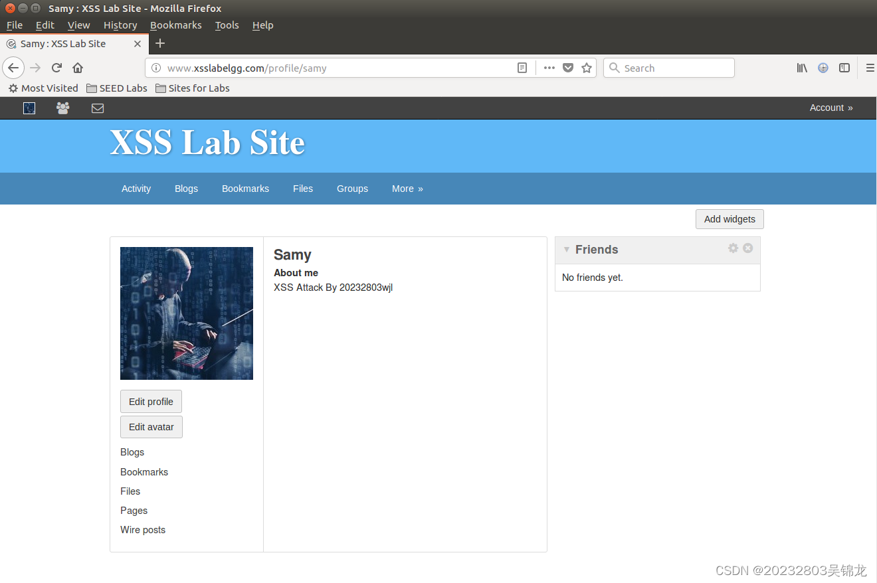This screenshot has width=877, height=583.
Task: Remove the Friends widget with X icon
Action: click(x=748, y=248)
